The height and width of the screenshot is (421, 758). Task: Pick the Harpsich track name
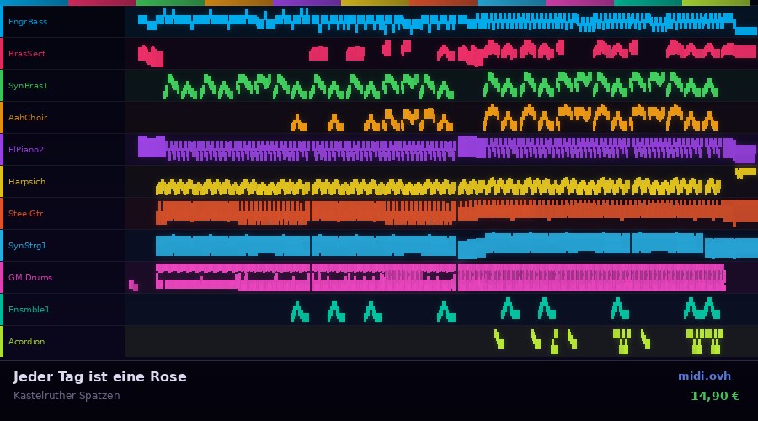pos(27,181)
